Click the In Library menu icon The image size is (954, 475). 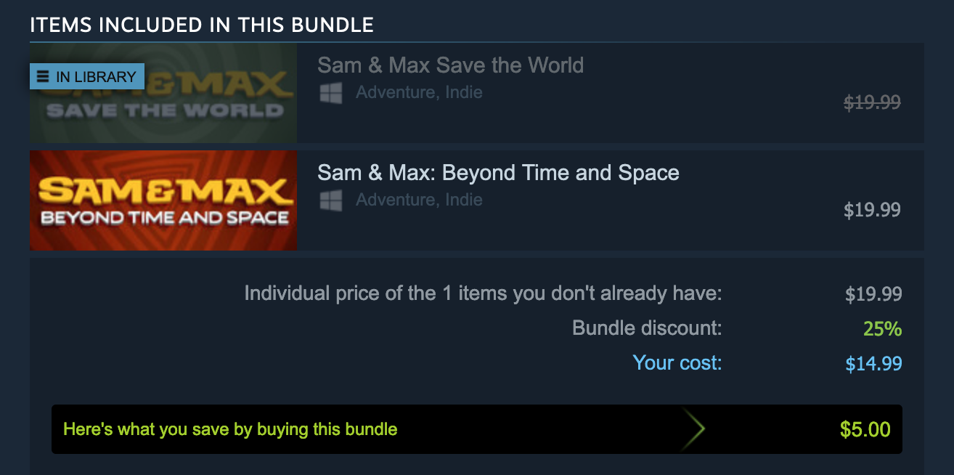pyautogui.click(x=44, y=76)
